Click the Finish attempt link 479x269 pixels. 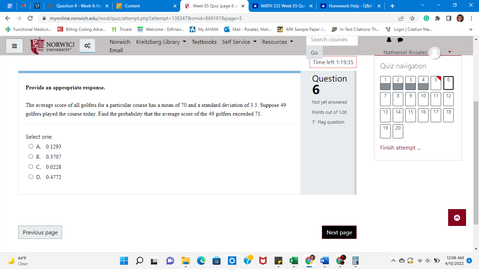400,147
